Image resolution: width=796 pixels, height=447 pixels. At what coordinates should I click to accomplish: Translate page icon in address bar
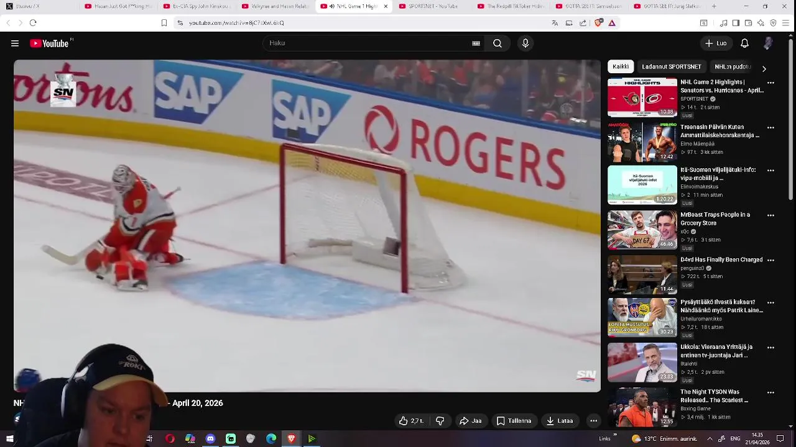[x=555, y=23]
